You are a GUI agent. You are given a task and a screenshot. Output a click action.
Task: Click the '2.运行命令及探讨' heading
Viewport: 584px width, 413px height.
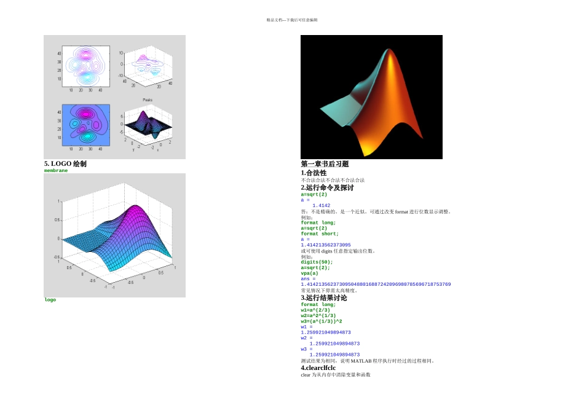pyautogui.click(x=327, y=187)
